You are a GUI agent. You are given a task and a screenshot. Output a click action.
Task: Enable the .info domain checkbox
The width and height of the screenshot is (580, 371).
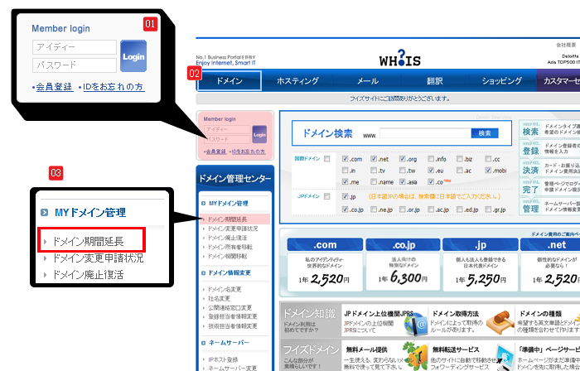(429, 159)
